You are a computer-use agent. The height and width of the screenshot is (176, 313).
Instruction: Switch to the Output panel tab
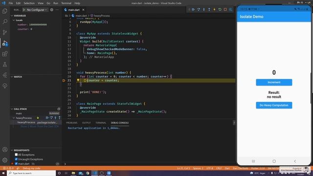[86, 123]
